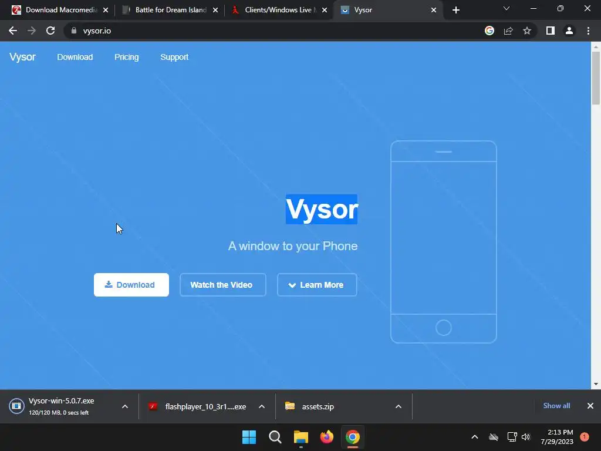
Task: Expand the Learn More button
Action: (x=317, y=285)
